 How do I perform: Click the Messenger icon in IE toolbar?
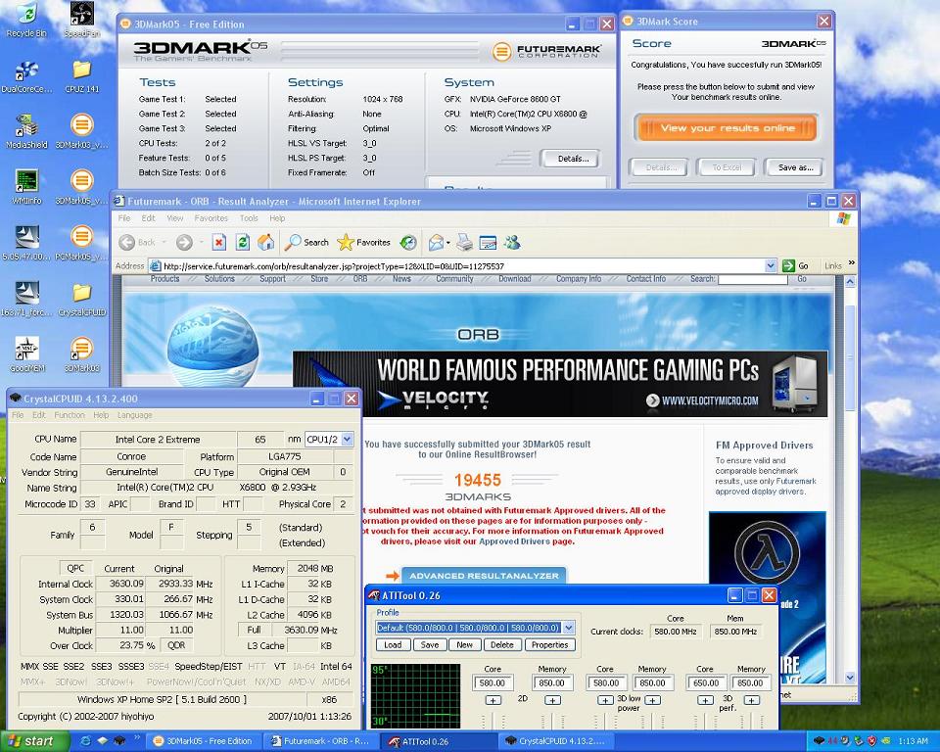(512, 242)
